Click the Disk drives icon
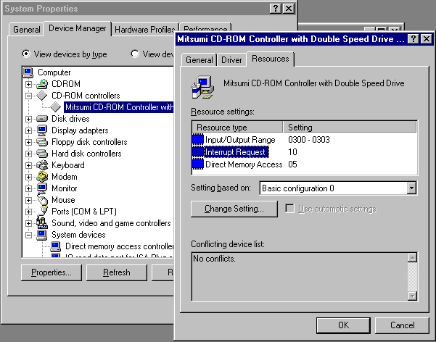Screen dimensions: 436x342 point(42,119)
